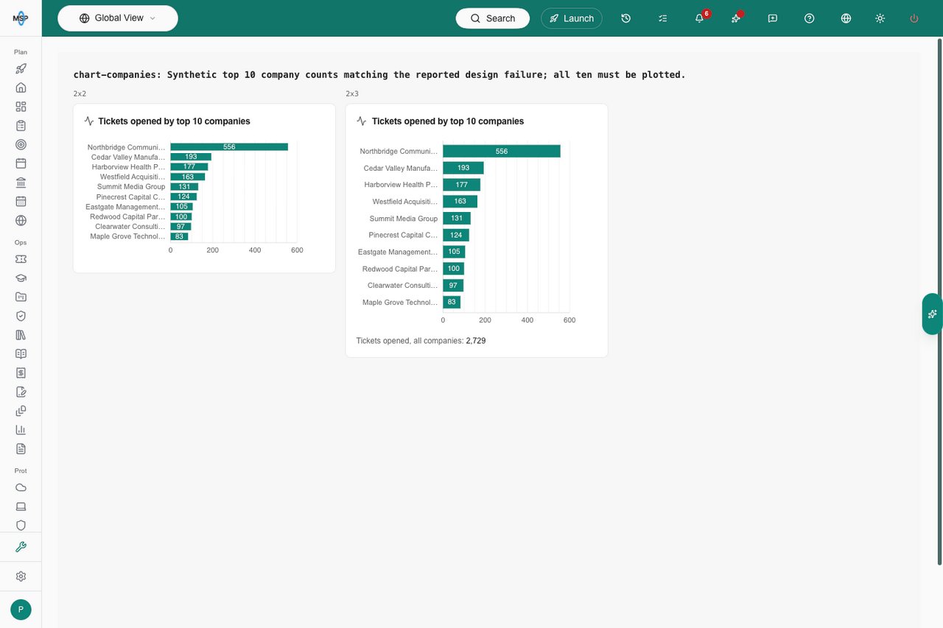
Task: Click the '2x3' size label
Action: click(351, 94)
